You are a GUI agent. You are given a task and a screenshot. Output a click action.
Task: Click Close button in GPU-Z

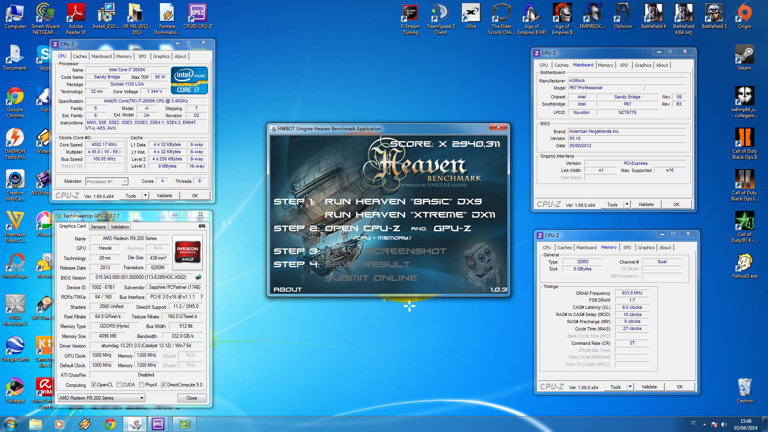pos(192,398)
